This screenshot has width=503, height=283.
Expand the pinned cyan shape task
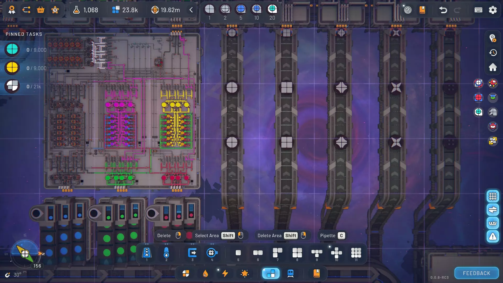[12, 50]
